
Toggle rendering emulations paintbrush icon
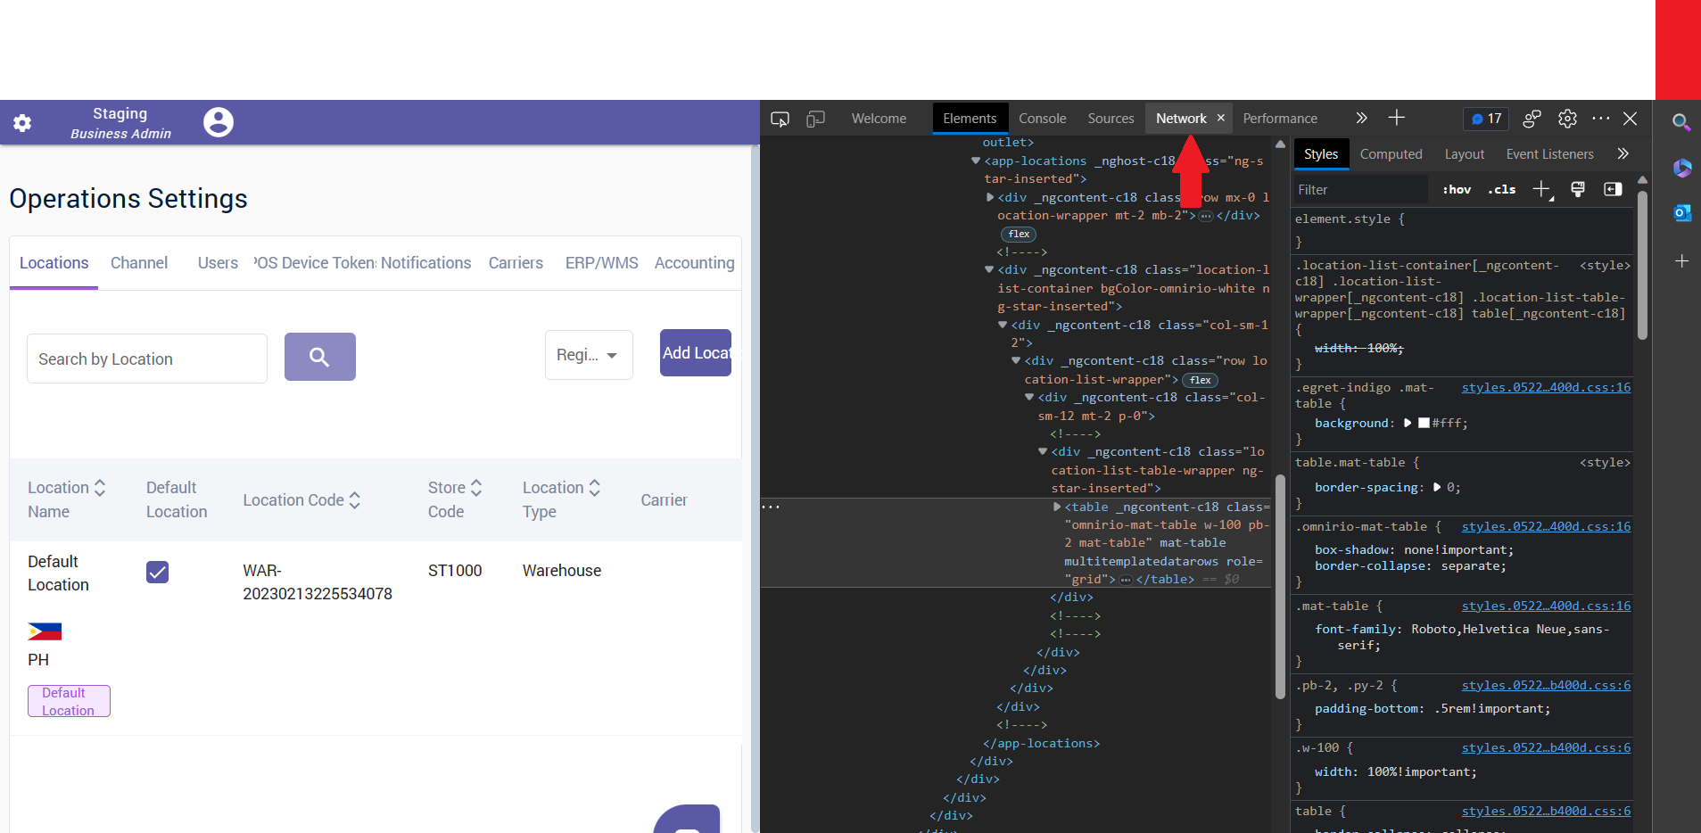[x=1578, y=189]
